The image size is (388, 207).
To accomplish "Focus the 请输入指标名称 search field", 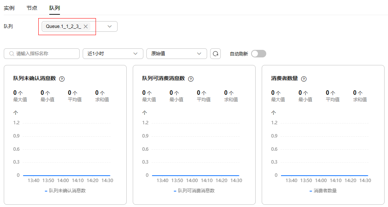I will tap(42, 54).
